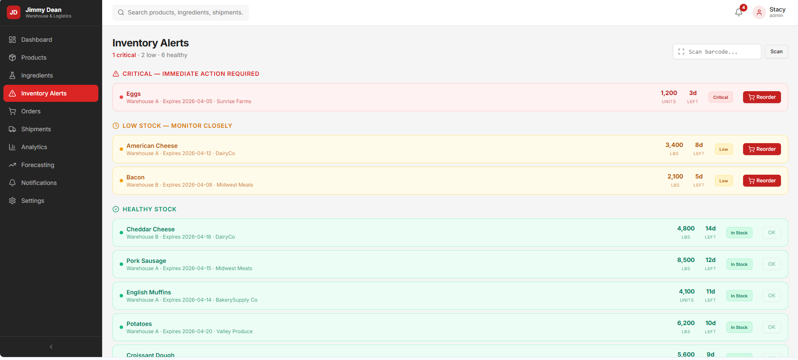View Analytics section
The width and height of the screenshot is (798, 360).
(51, 147)
